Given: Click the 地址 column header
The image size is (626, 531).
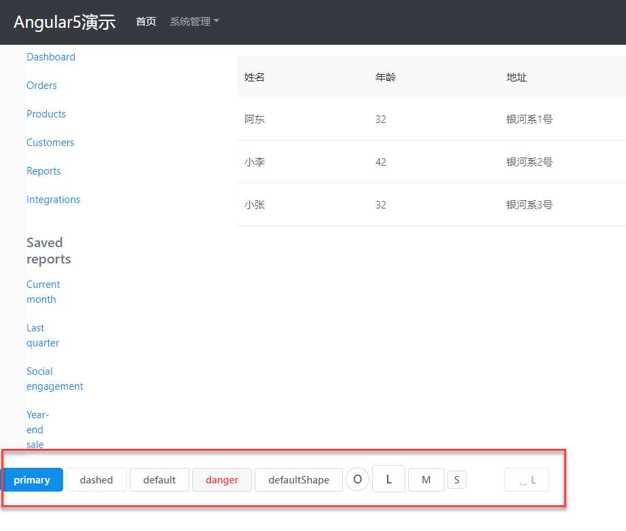Looking at the screenshot, I should [x=517, y=77].
